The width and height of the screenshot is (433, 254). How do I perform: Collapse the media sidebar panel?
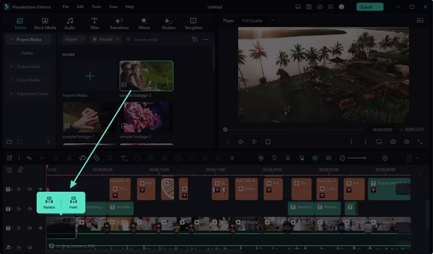point(49,142)
